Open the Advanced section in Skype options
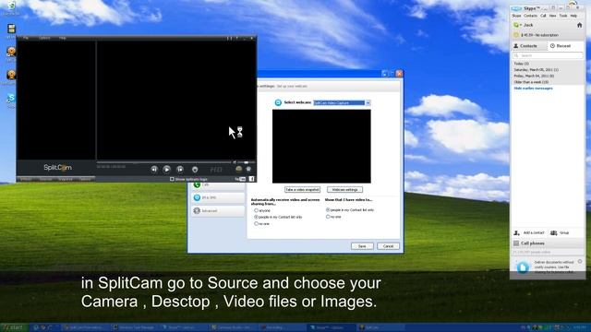591x332 pixels. [218, 211]
